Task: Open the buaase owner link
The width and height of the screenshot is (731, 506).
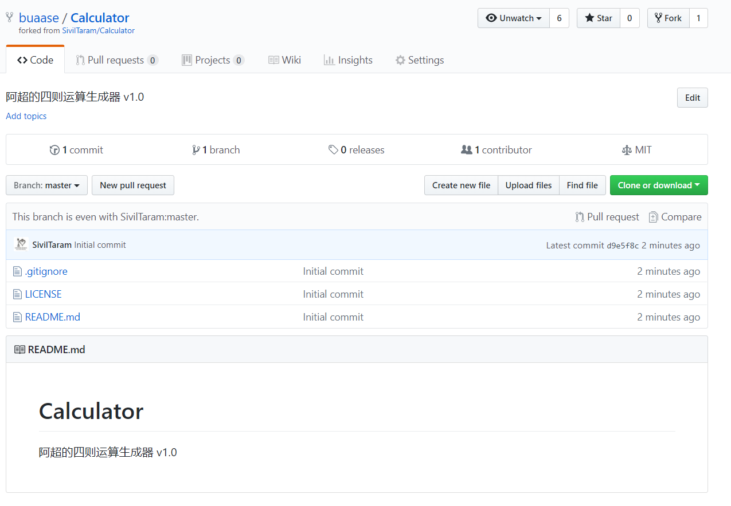Action: 38,18
